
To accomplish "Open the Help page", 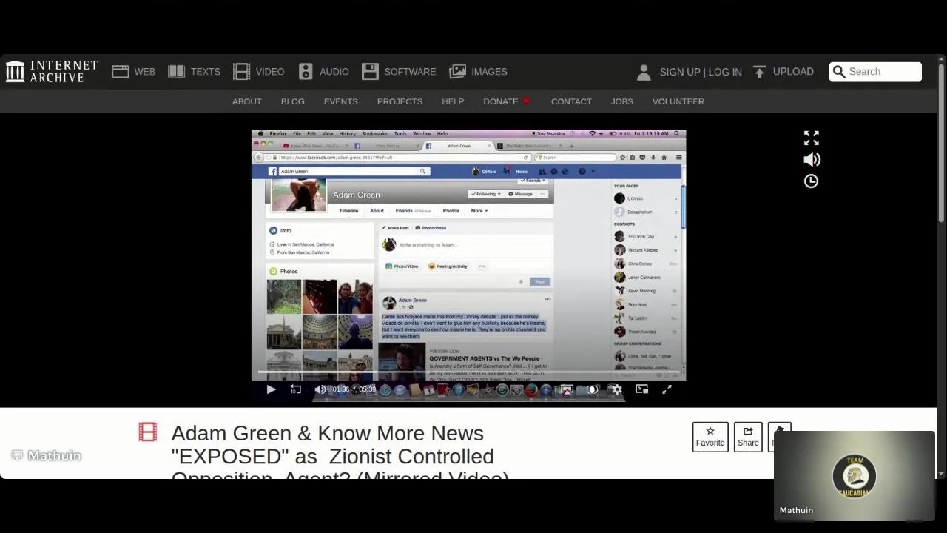I will click(x=453, y=101).
